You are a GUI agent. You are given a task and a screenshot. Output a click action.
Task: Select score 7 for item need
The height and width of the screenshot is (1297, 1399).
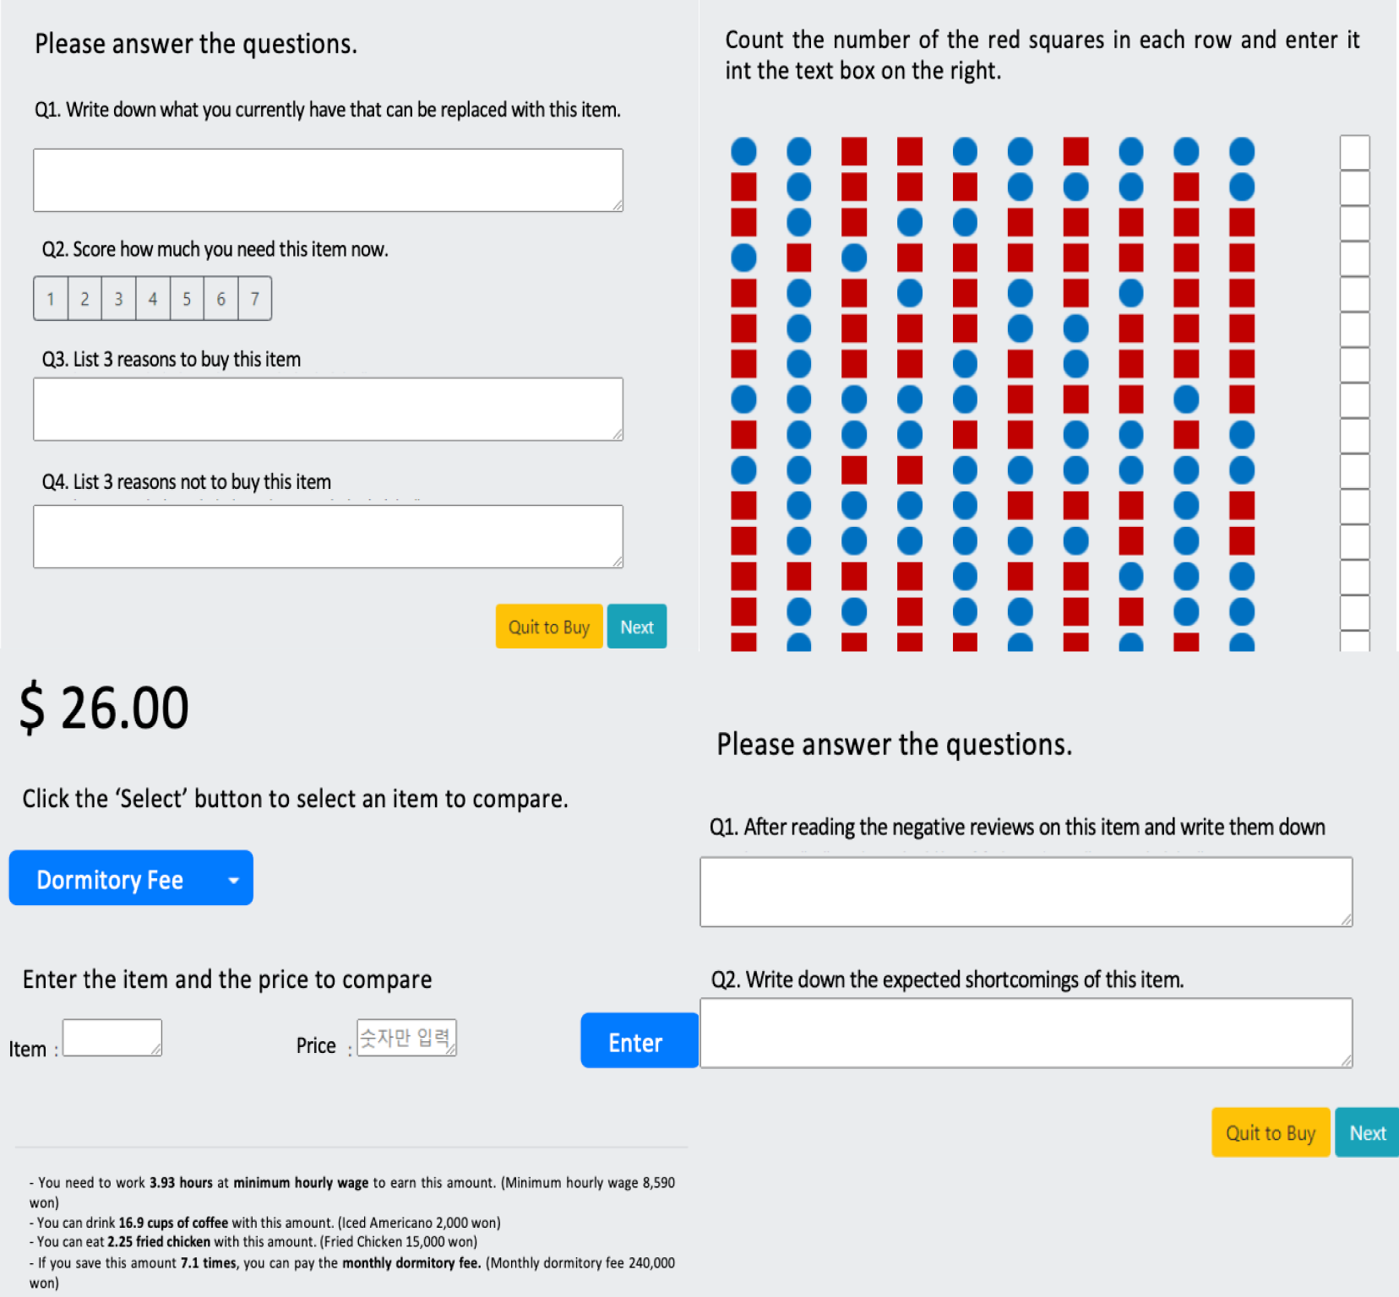tap(255, 299)
